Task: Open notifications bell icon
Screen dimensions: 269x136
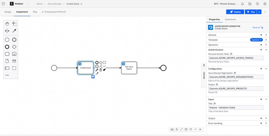Action: click(242, 4)
